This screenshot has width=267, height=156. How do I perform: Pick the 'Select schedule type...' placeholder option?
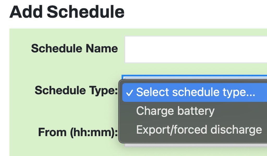pyautogui.click(x=196, y=92)
